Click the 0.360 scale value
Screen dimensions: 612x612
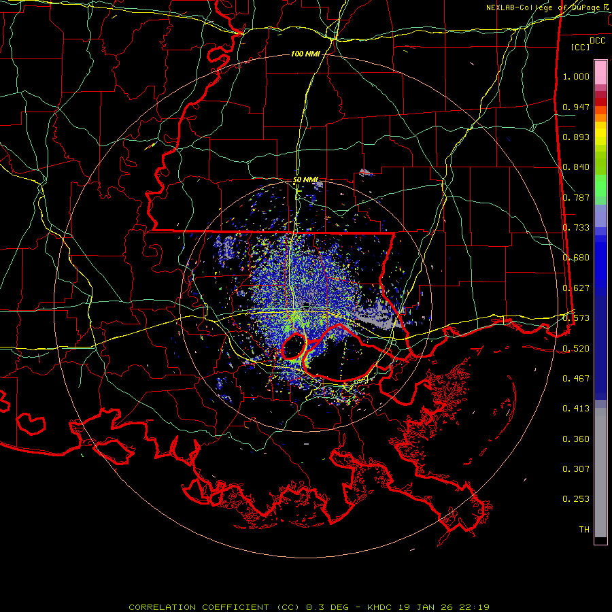[576, 439]
